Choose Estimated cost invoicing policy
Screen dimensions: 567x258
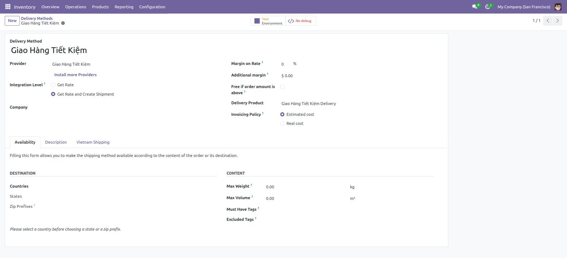282,114
